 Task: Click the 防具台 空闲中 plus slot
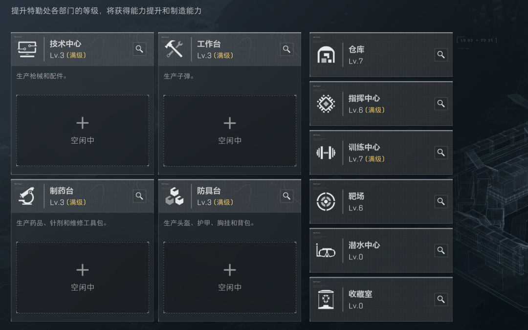click(x=230, y=278)
